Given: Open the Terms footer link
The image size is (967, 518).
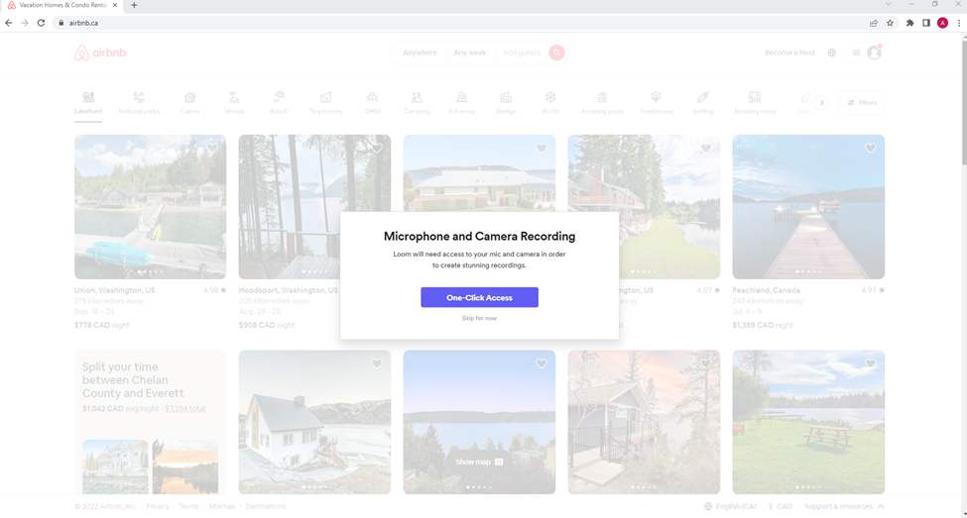Looking at the screenshot, I should click(188, 506).
